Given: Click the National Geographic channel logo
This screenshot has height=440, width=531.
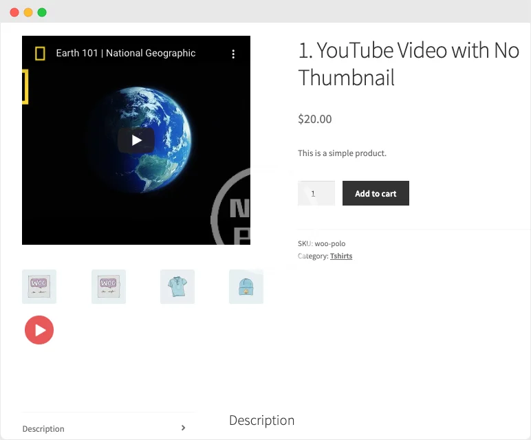Looking at the screenshot, I should 40,54.
